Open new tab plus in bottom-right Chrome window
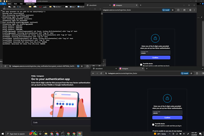 coord(147,68)
